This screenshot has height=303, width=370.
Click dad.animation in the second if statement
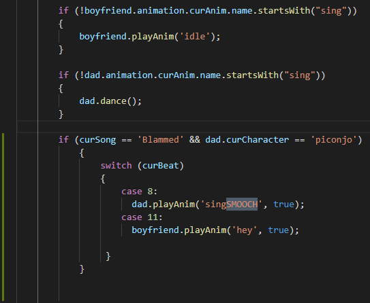(119, 75)
